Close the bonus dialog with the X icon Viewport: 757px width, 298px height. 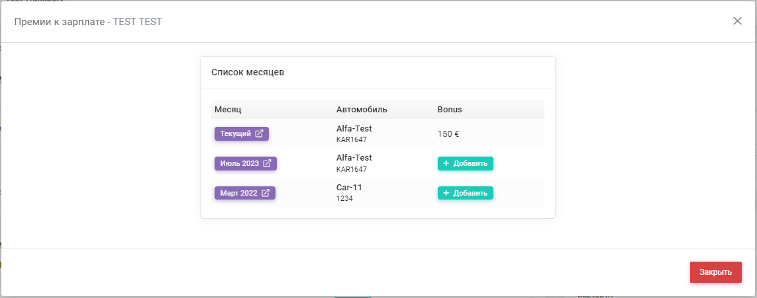[x=737, y=20]
